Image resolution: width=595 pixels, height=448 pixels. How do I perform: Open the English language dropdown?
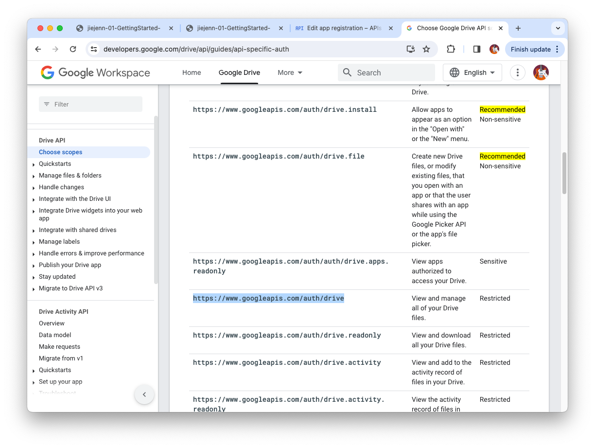point(472,72)
